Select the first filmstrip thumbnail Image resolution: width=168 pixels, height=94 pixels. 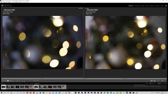click(3, 87)
